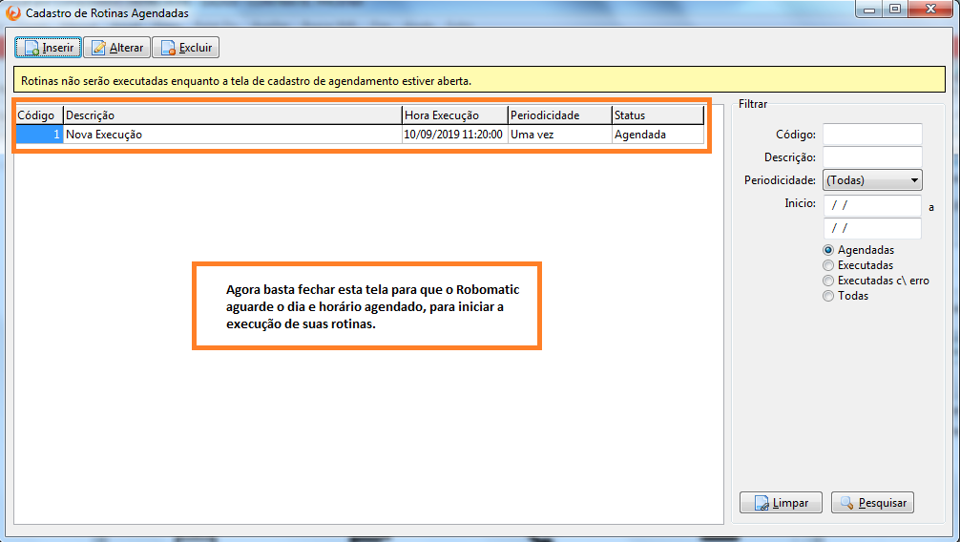Click the end date field below Inicio
This screenshot has width=960, height=542.
click(x=872, y=228)
